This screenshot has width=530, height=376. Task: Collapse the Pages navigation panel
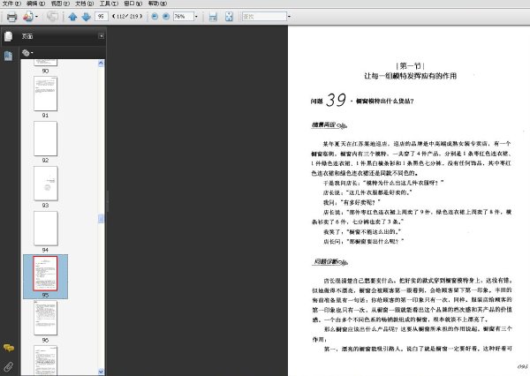pyautogui.click(x=101, y=36)
